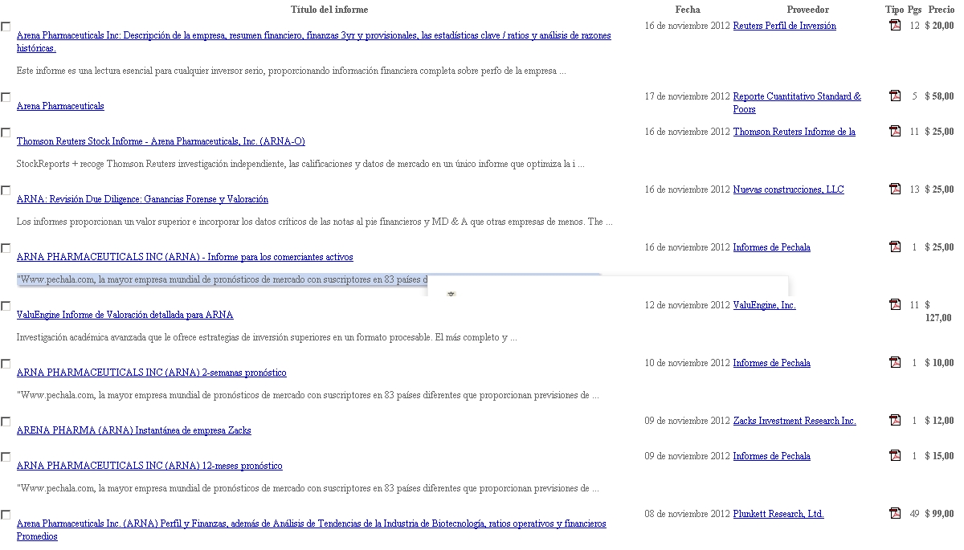Check the box beside the plain Arena Pharmaceuticals title
This screenshot has height=550, width=964.
click(6, 97)
